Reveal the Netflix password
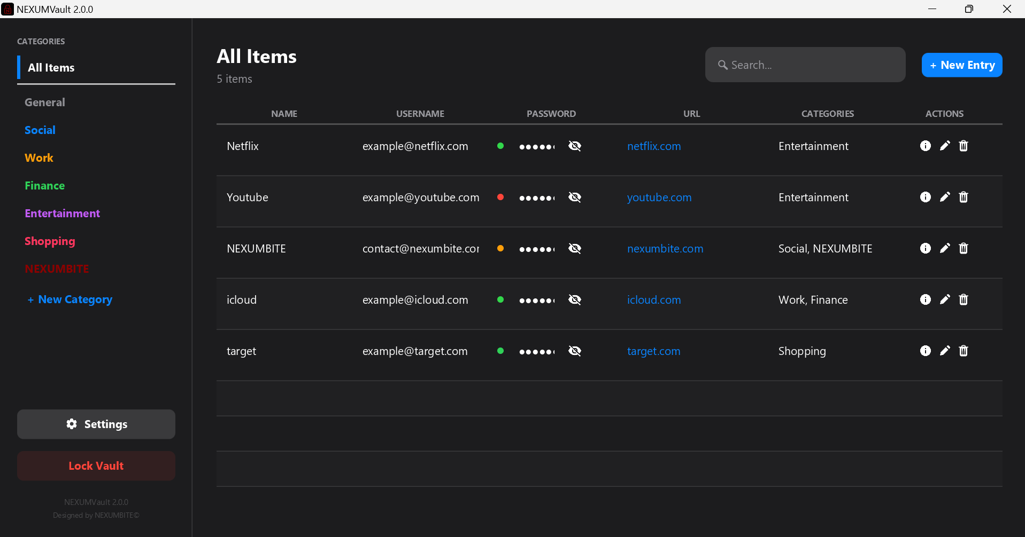The image size is (1025, 537). [x=575, y=146]
